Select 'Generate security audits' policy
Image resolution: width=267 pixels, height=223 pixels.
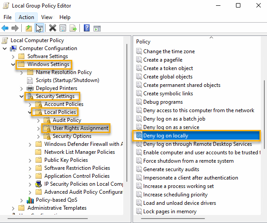[x=171, y=169]
